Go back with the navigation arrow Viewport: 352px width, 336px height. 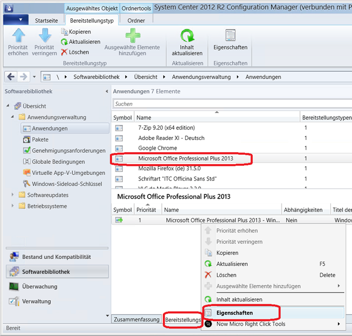coord(11,77)
